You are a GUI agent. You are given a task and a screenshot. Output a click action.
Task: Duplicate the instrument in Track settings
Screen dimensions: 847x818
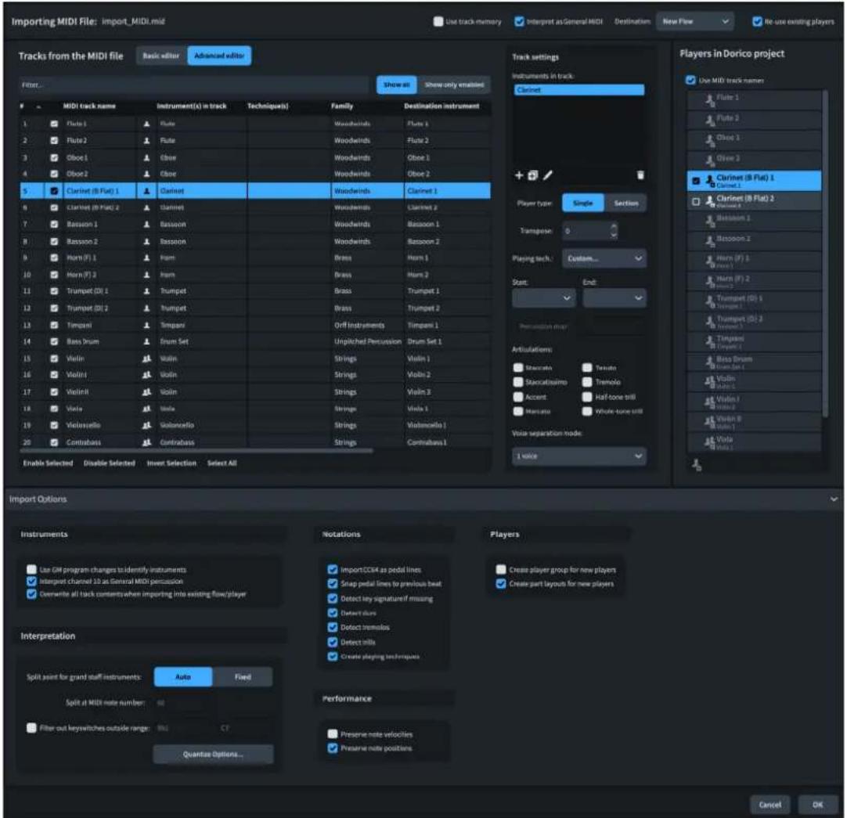tap(532, 175)
